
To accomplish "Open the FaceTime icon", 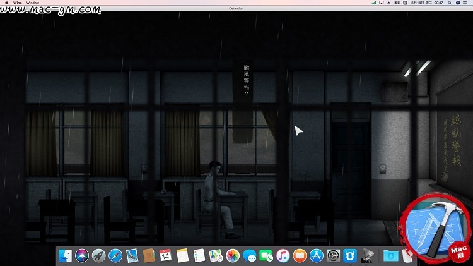I will click(x=266, y=256).
